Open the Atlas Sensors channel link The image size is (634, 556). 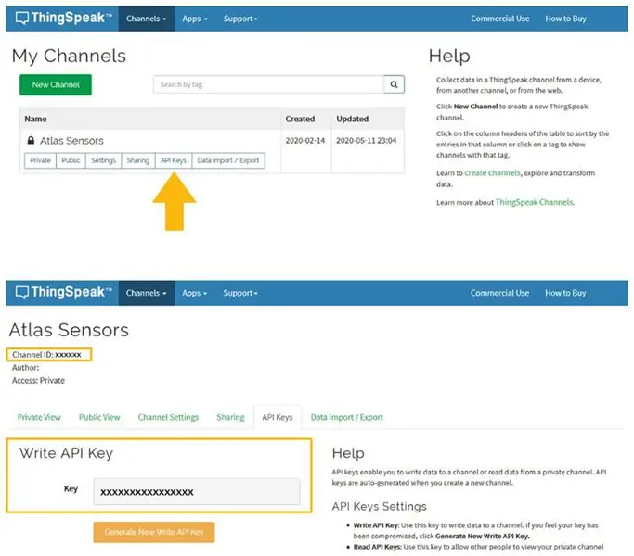71,141
